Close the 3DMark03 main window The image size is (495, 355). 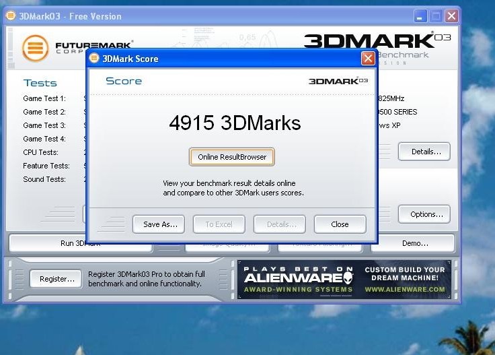(x=452, y=15)
